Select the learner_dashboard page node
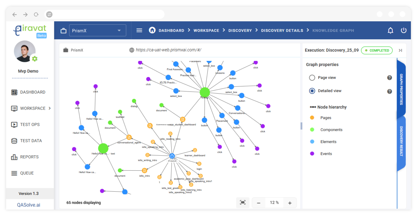 (x=195, y=150)
